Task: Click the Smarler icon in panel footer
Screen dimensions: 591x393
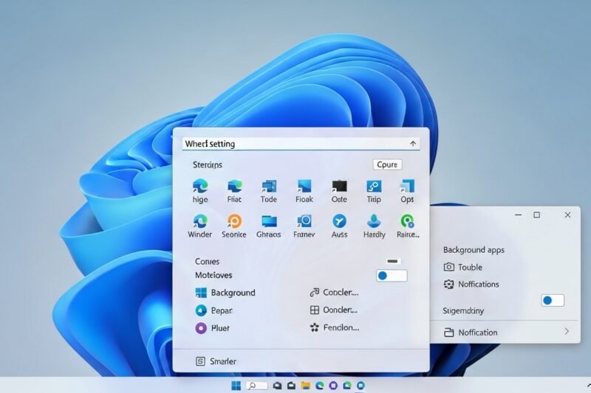Action: pos(200,361)
